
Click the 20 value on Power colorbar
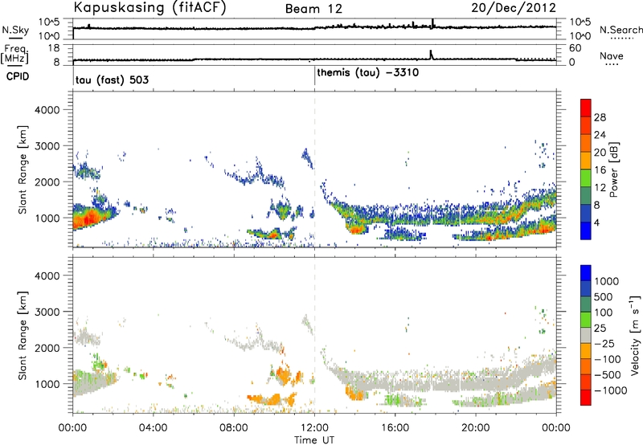click(600, 153)
